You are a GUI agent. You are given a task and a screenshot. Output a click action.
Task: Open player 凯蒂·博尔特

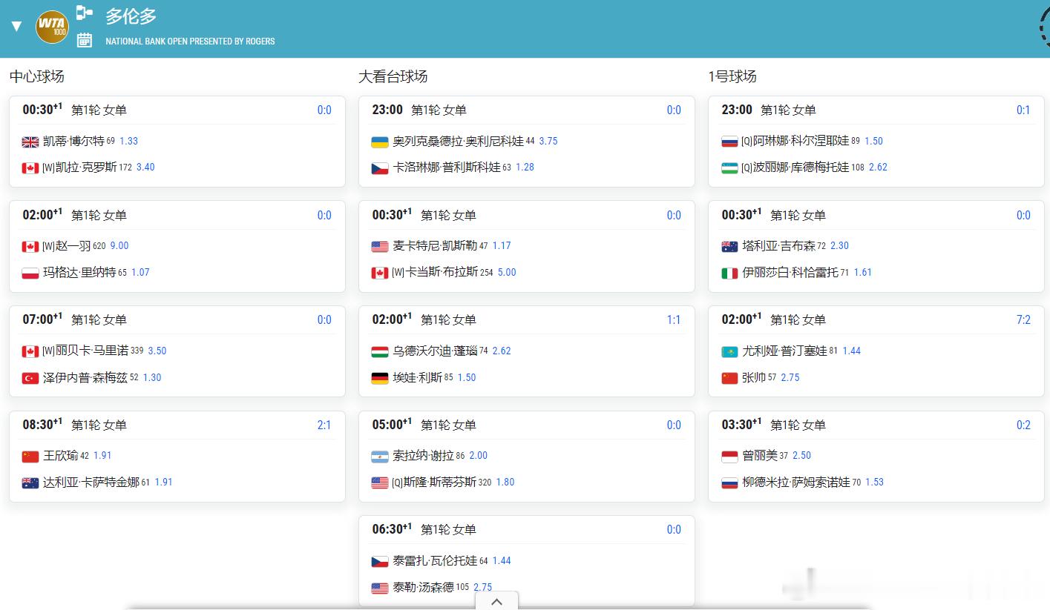73,141
